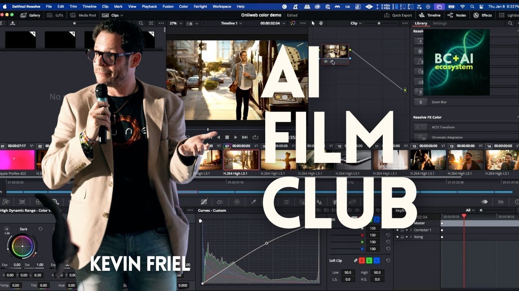519x291 pixels.
Task: Lock the Corrector 1 keyframe track
Action: coord(402,230)
